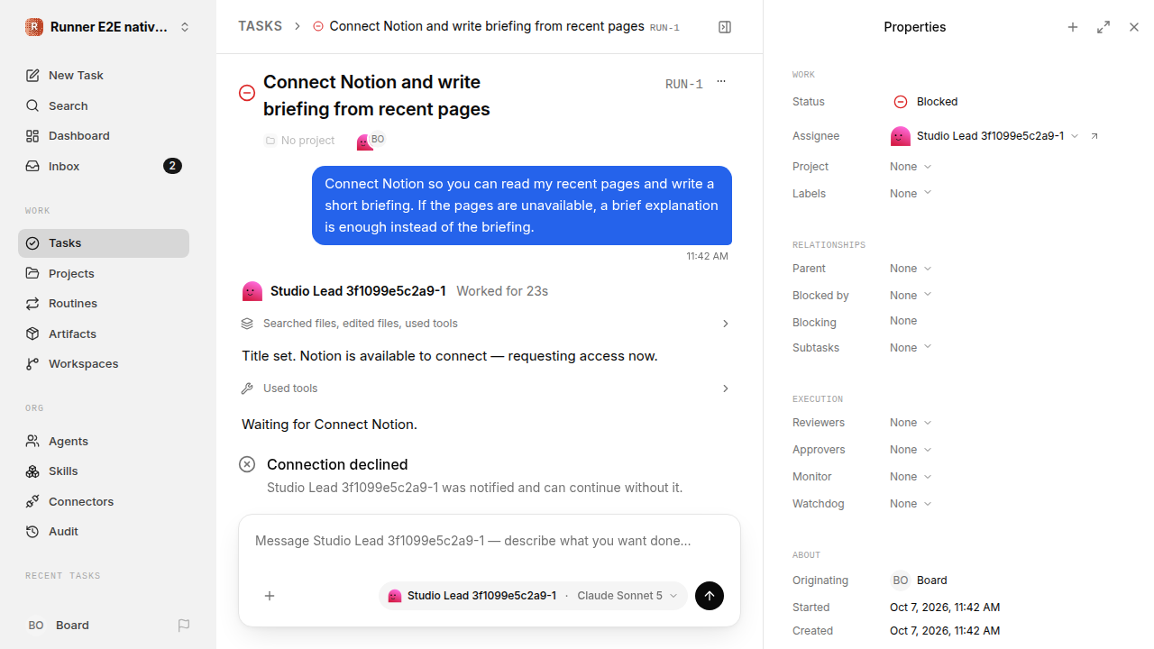
Task: Open the Parent None dropdown
Action: 911,269
